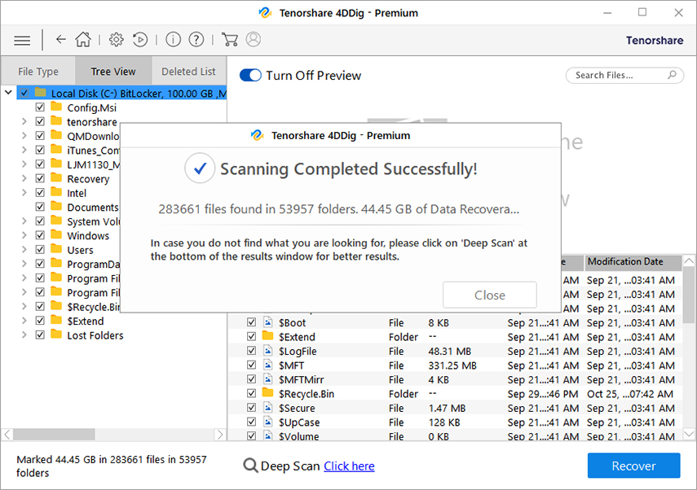Viewport: 697px width, 490px height.
Task: Open the info circle icon
Action: 174,40
